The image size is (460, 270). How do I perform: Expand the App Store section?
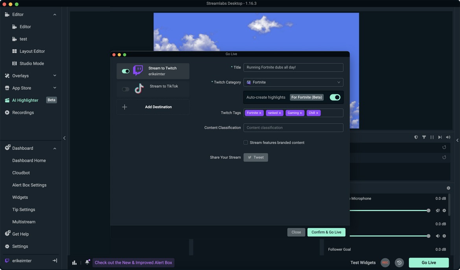point(55,88)
